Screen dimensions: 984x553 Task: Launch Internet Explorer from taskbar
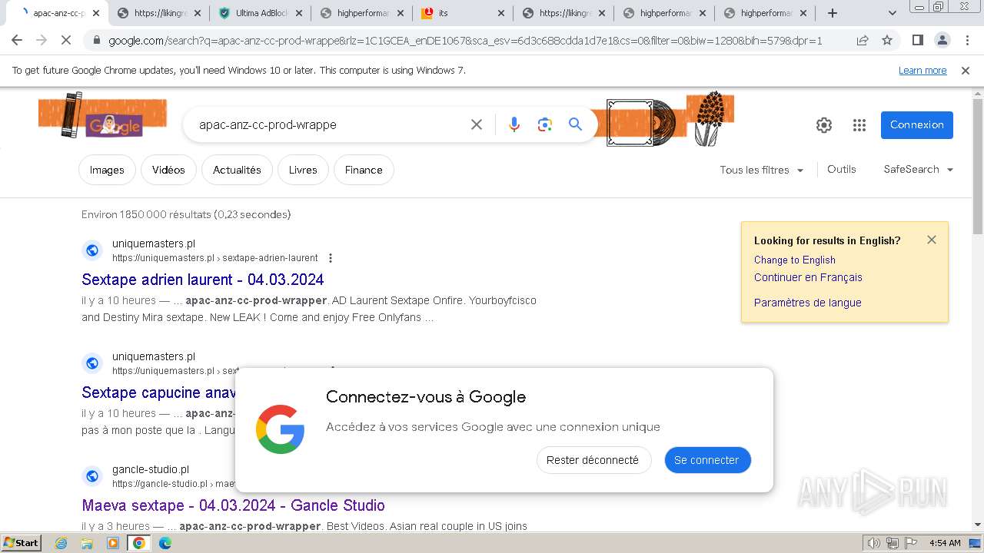pyautogui.click(x=61, y=543)
